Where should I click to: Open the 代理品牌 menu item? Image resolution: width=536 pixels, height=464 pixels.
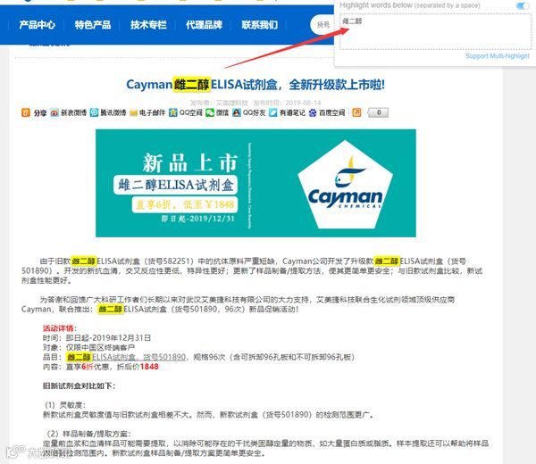point(204,25)
